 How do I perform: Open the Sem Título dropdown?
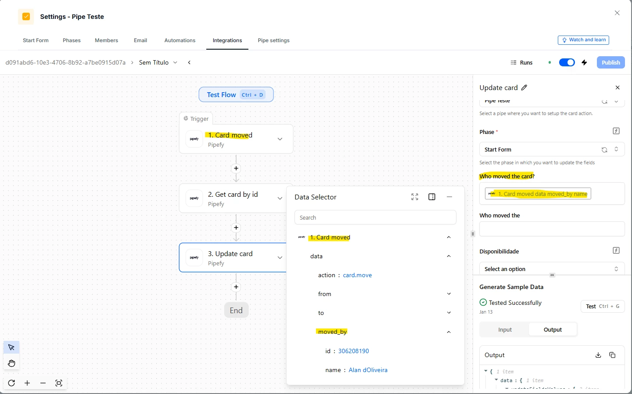click(158, 62)
